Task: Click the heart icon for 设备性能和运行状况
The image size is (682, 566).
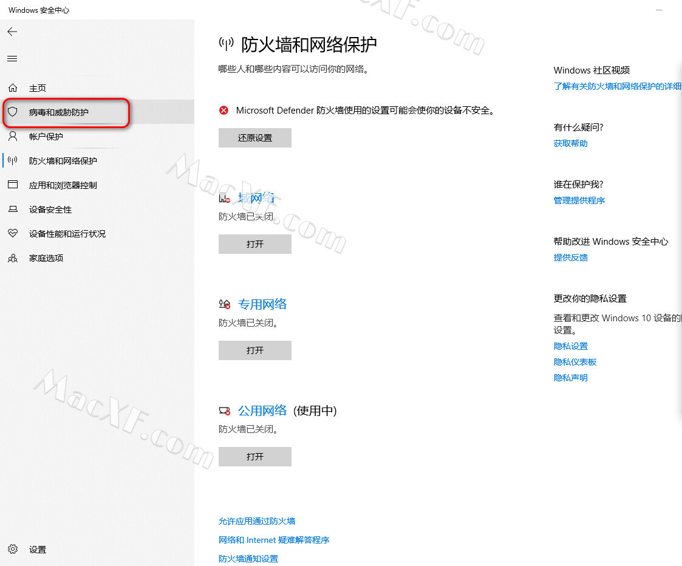Action: pyautogui.click(x=13, y=233)
